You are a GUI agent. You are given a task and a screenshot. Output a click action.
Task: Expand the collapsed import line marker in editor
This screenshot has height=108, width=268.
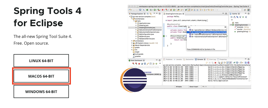(166, 20)
